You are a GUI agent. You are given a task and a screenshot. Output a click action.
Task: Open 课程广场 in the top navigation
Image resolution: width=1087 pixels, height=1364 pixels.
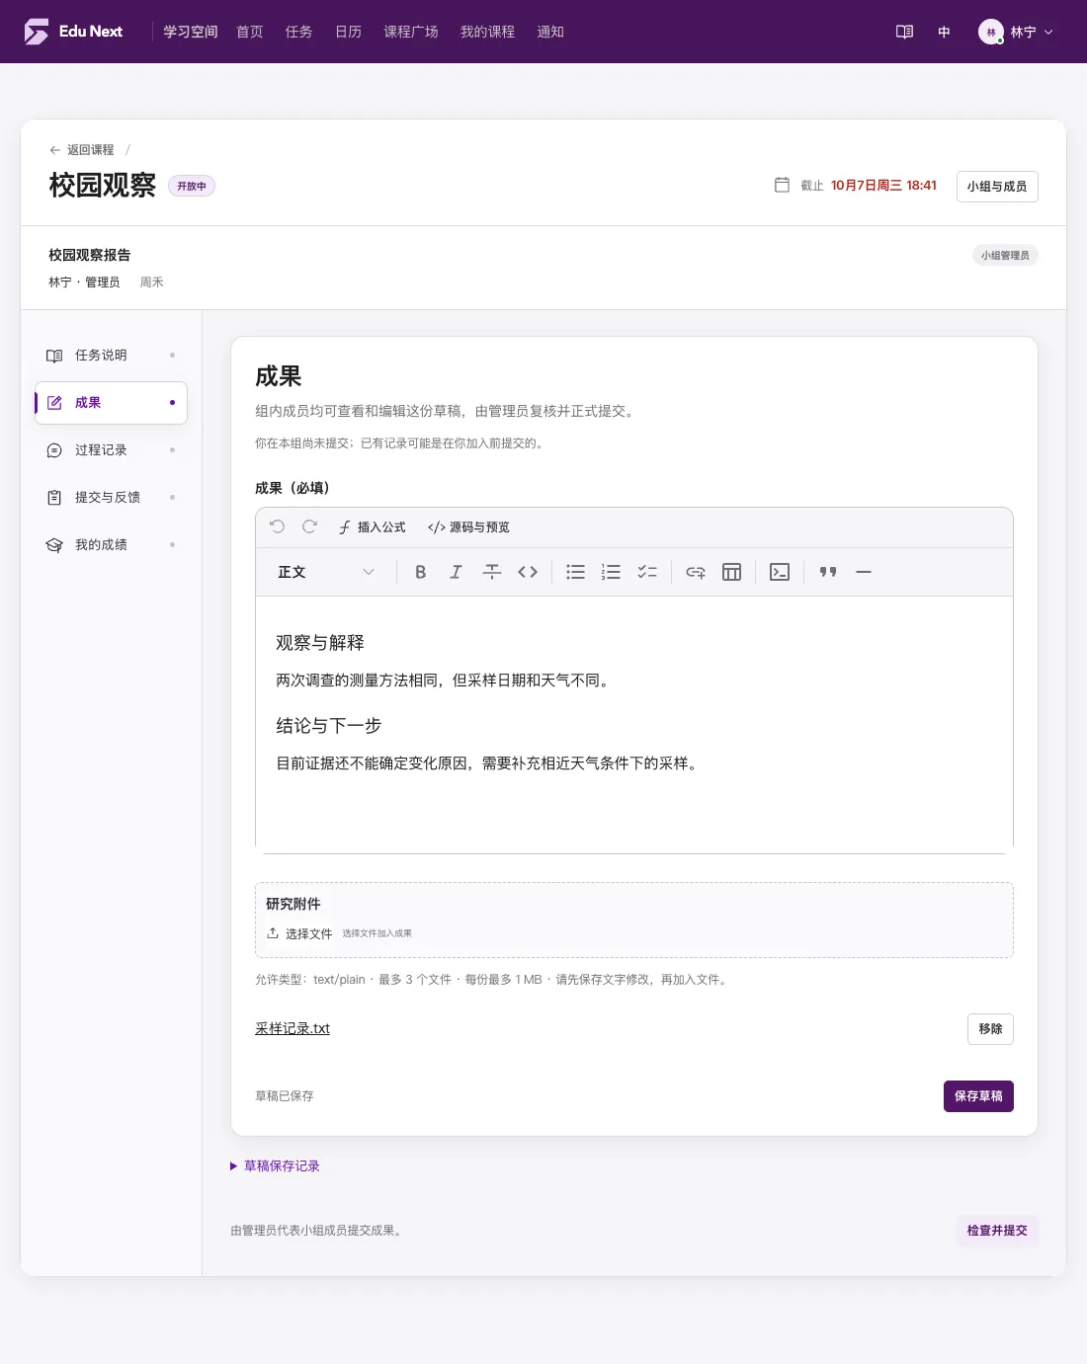(x=411, y=32)
